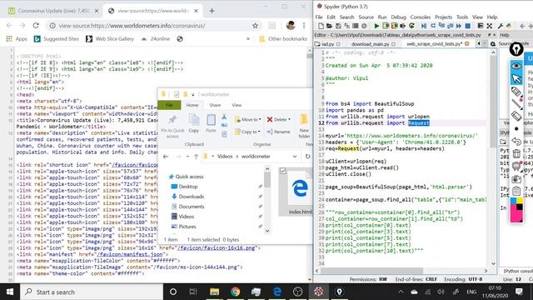Select the Coronavirus Update Chrome tab

53,11
